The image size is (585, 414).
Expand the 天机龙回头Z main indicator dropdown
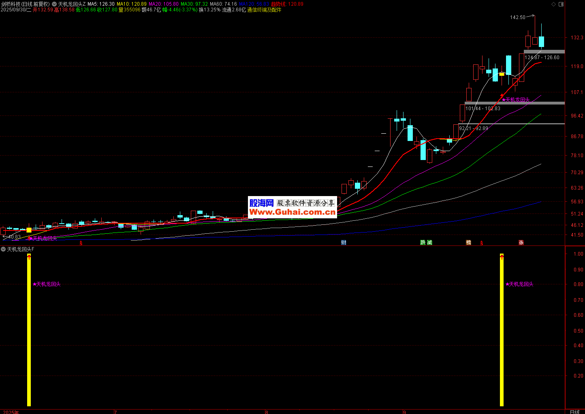[x=54, y=4]
